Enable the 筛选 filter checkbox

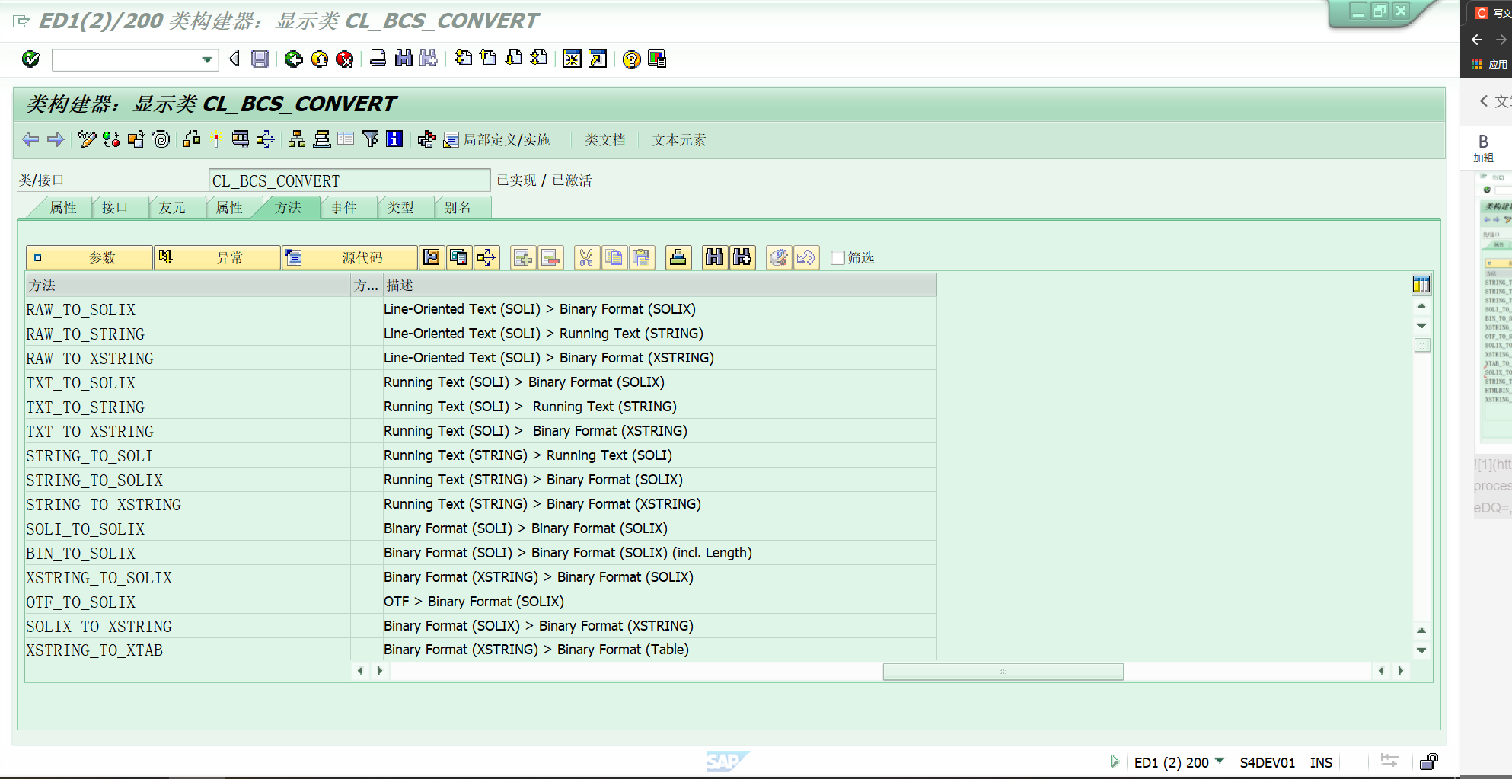(837, 257)
